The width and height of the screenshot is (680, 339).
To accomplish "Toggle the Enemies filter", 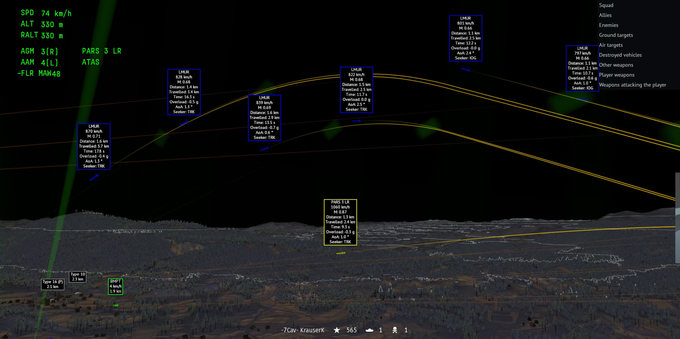I will (609, 25).
